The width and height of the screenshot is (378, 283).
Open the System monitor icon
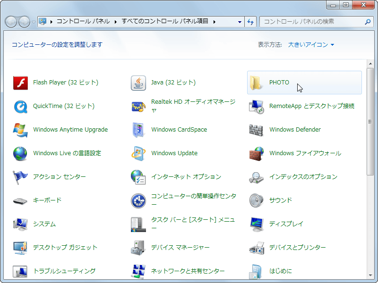pyautogui.click(x=20, y=225)
